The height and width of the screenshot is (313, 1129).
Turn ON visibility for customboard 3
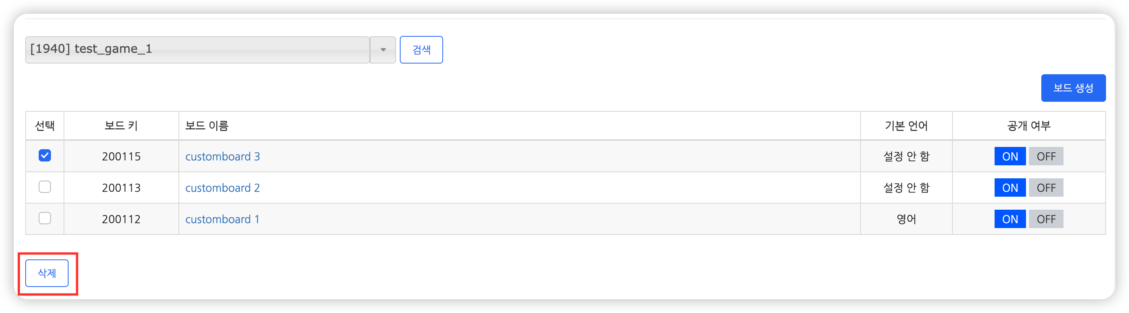(x=1010, y=156)
